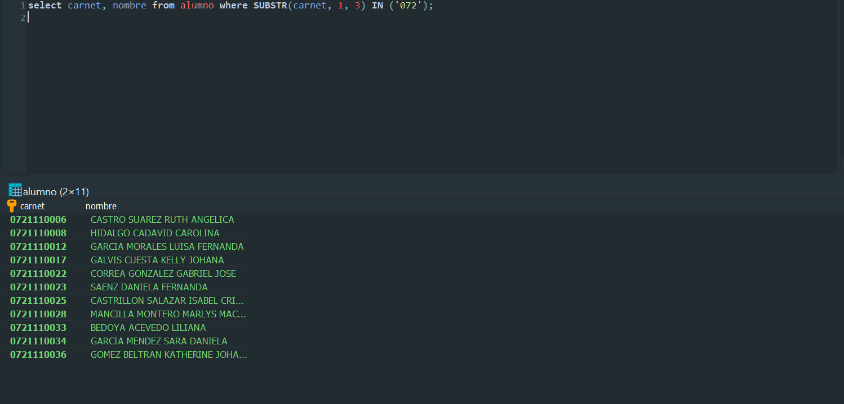Select the BEDOYA ACEVEDO LILIANA cell
This screenshot has height=404, width=844.
pos(148,327)
